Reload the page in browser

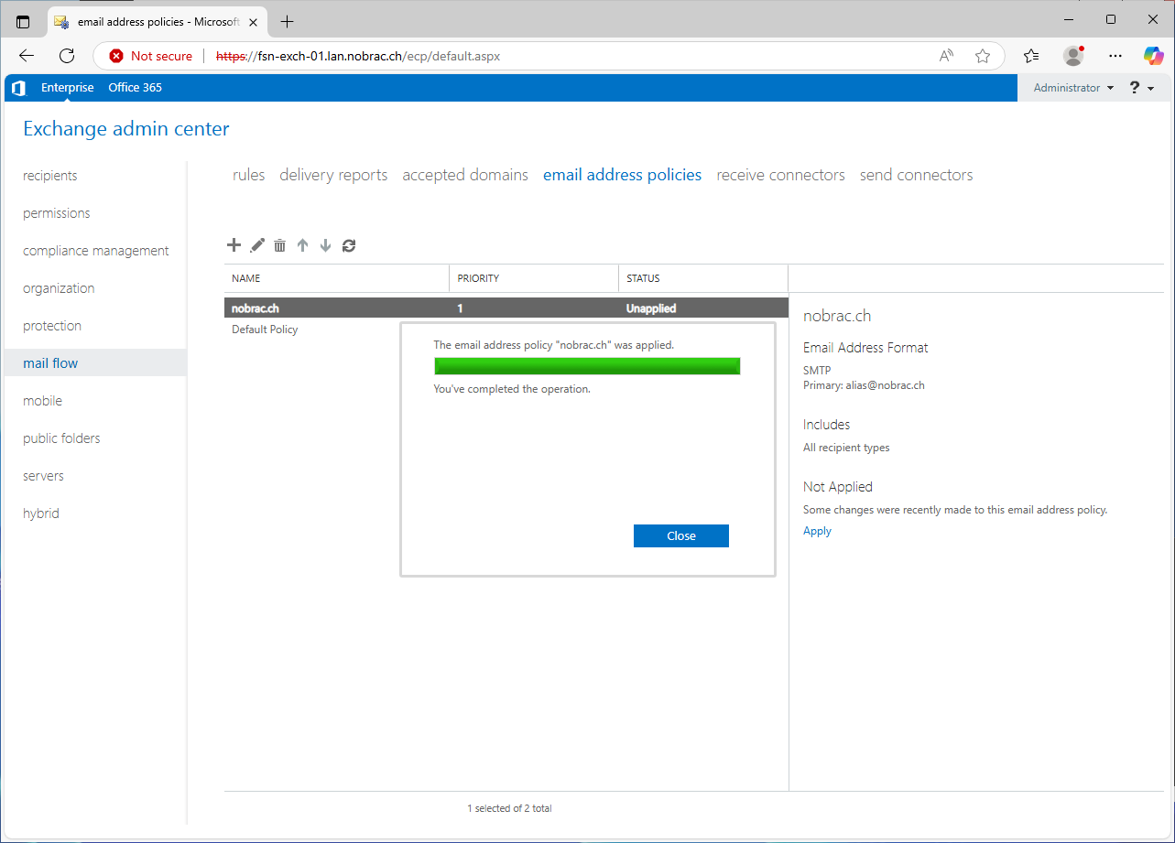[x=67, y=56]
